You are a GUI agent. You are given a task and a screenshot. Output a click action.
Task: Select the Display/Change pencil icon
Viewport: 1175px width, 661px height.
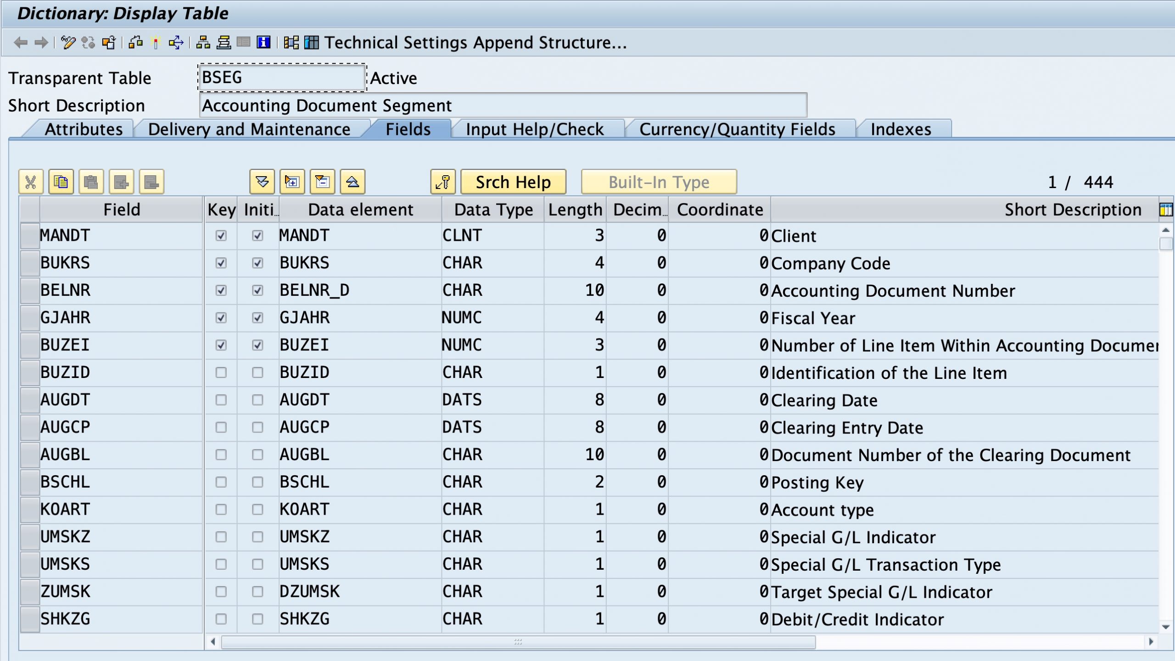click(x=68, y=44)
